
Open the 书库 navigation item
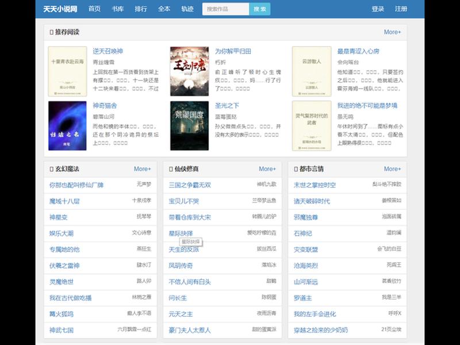(118, 9)
